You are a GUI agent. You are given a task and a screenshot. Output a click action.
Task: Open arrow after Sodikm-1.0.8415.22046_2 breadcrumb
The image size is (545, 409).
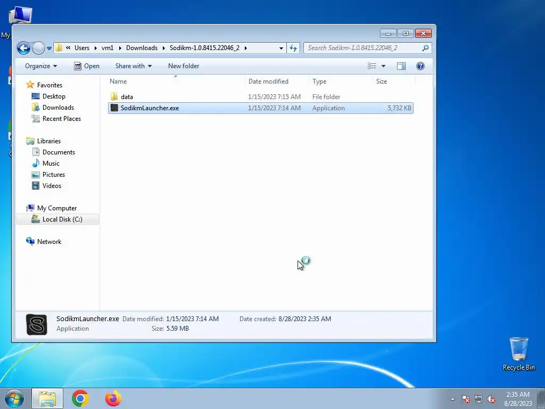(x=245, y=48)
